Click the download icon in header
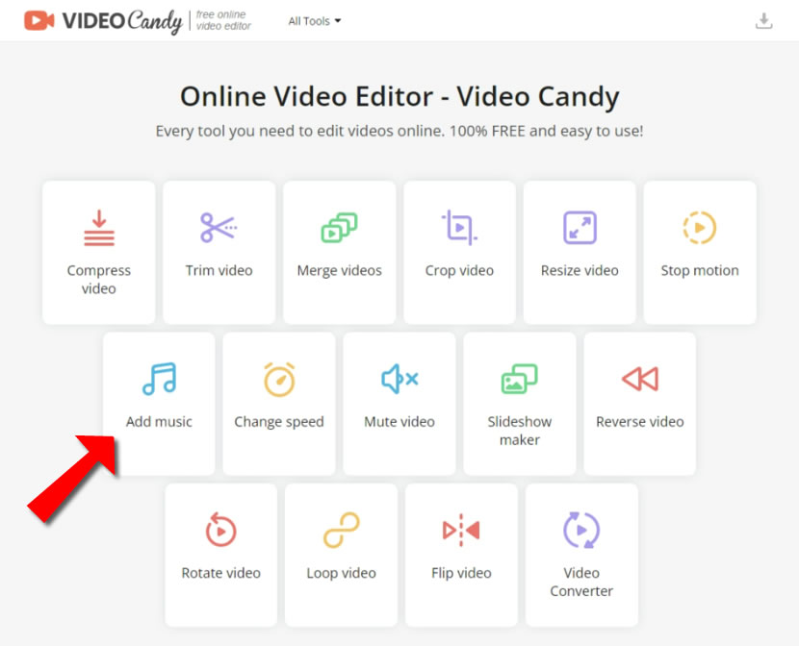The image size is (799, 646). (x=763, y=21)
